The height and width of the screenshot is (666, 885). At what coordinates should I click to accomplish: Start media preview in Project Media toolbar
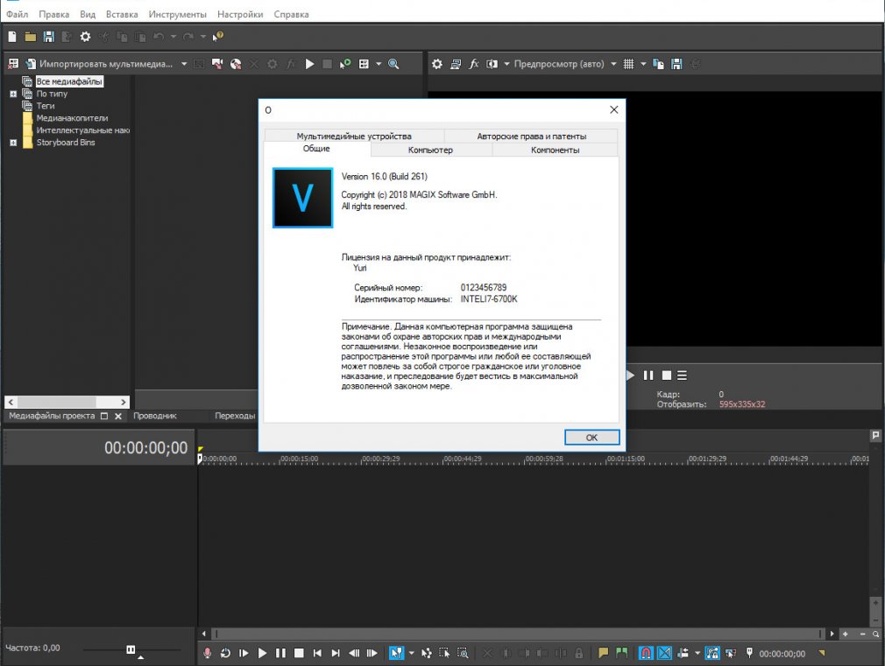(x=309, y=64)
